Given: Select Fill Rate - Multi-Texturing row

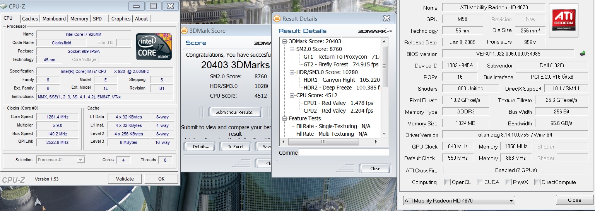Looking at the screenshot, I should coord(332,134).
